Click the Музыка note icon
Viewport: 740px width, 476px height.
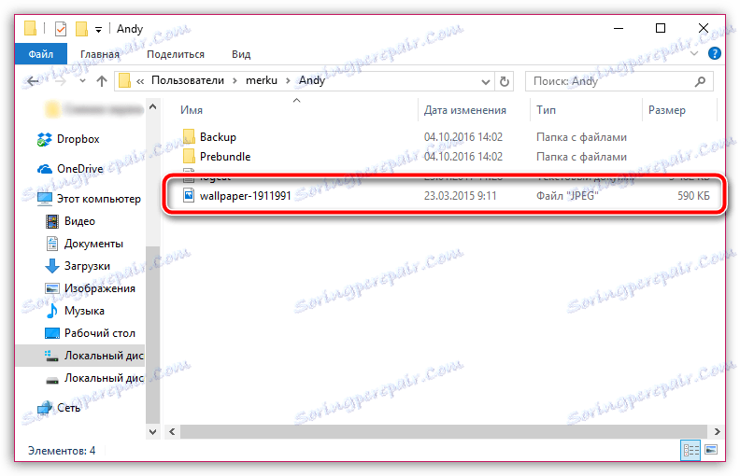pos(52,311)
